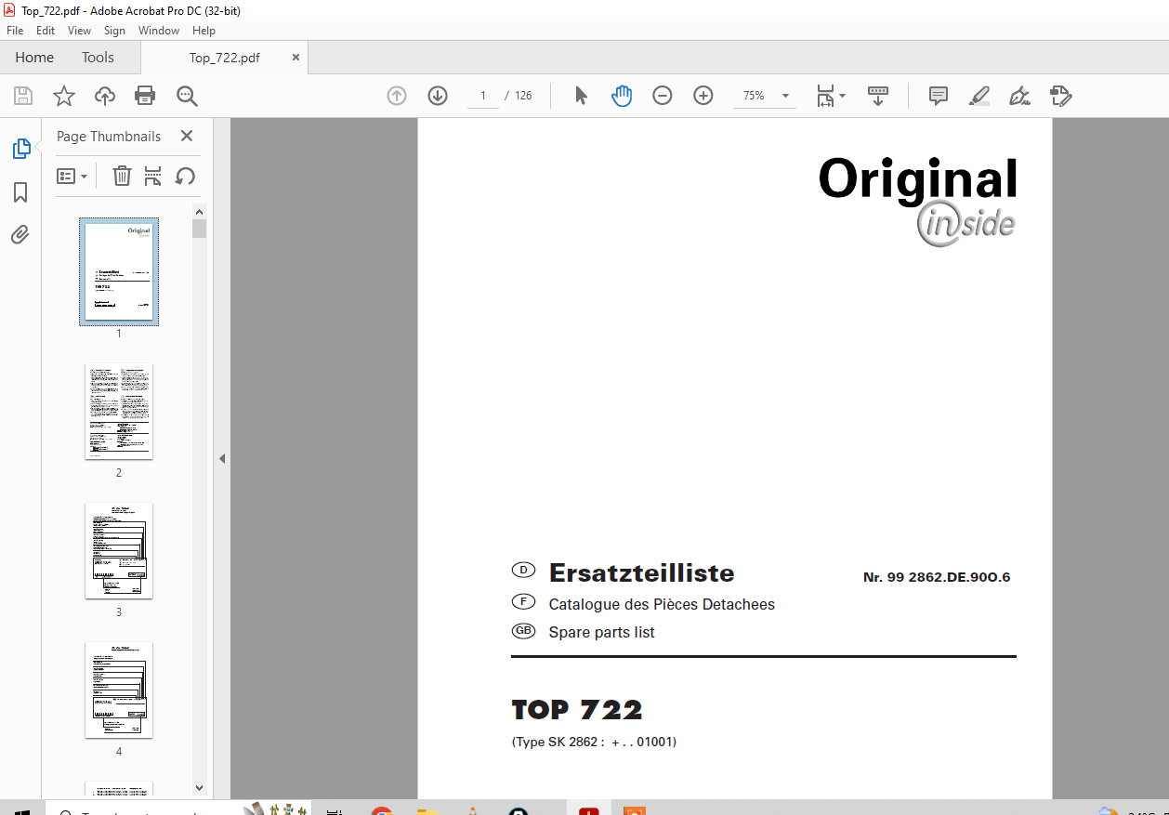Open the thumbnails options dropdown menu

point(72,176)
